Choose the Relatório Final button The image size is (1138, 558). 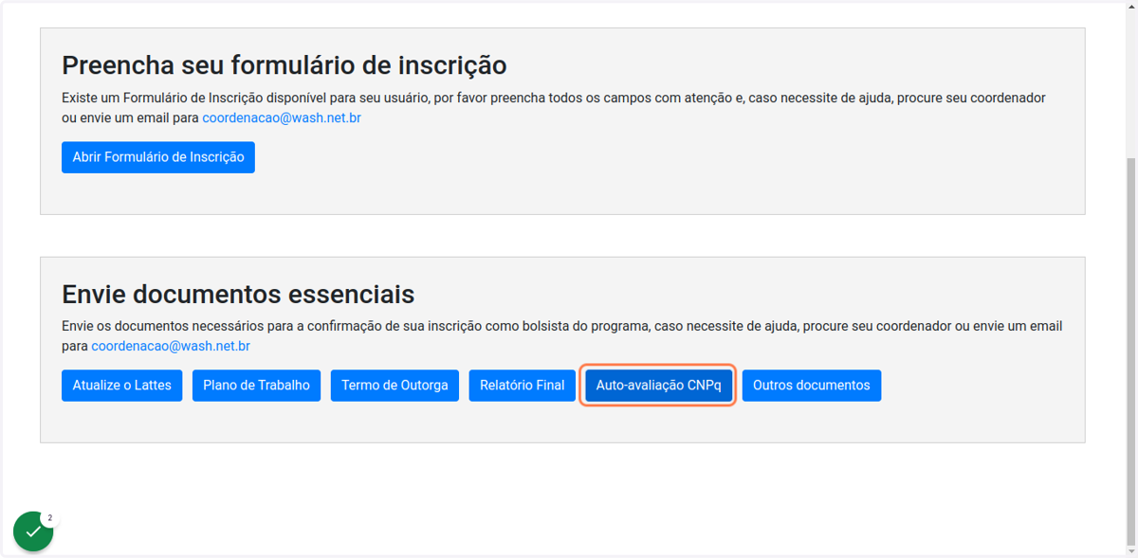click(523, 386)
